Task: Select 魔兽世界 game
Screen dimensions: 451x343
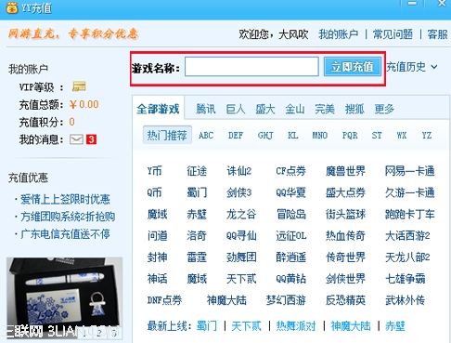Action: pos(345,171)
